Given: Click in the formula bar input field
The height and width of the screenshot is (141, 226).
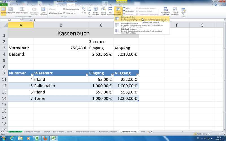Looking at the screenshot, I should click(x=128, y=20).
